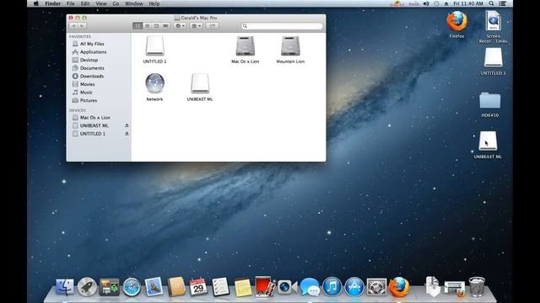Launch iTunes from the Dock
The height and width of the screenshot is (303, 540).
tap(332, 287)
